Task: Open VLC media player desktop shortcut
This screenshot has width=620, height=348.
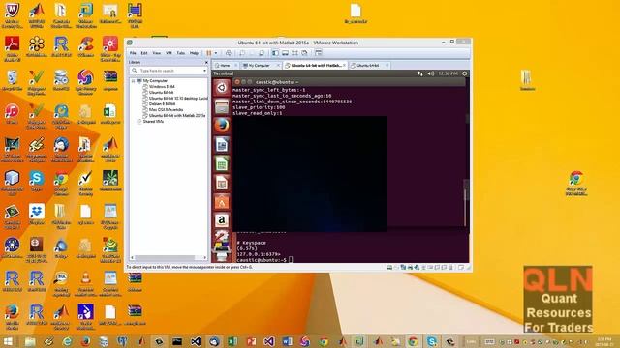Action: pos(85,283)
